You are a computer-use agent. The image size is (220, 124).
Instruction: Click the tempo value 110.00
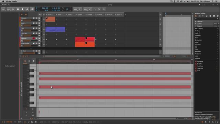(x=45, y=8)
